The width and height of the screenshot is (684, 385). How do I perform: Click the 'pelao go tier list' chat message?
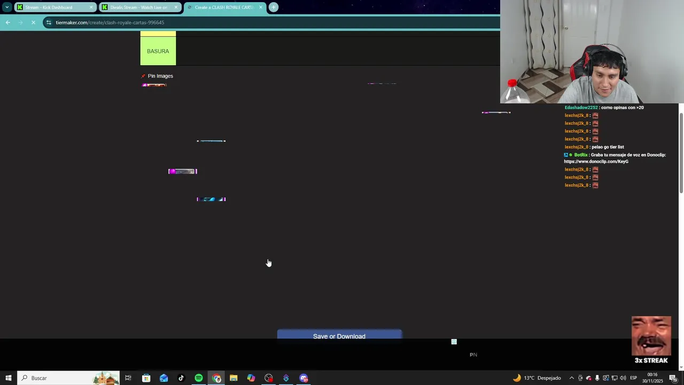pos(608,147)
